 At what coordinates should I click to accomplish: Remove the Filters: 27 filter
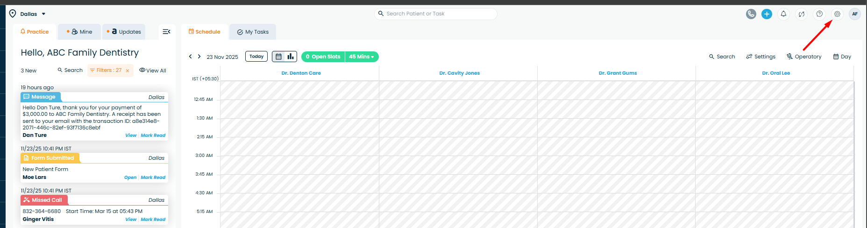(x=128, y=71)
